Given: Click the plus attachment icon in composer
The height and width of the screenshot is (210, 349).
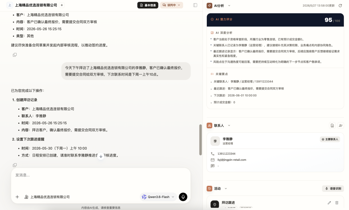Looking at the screenshot, I should click(x=17, y=197).
